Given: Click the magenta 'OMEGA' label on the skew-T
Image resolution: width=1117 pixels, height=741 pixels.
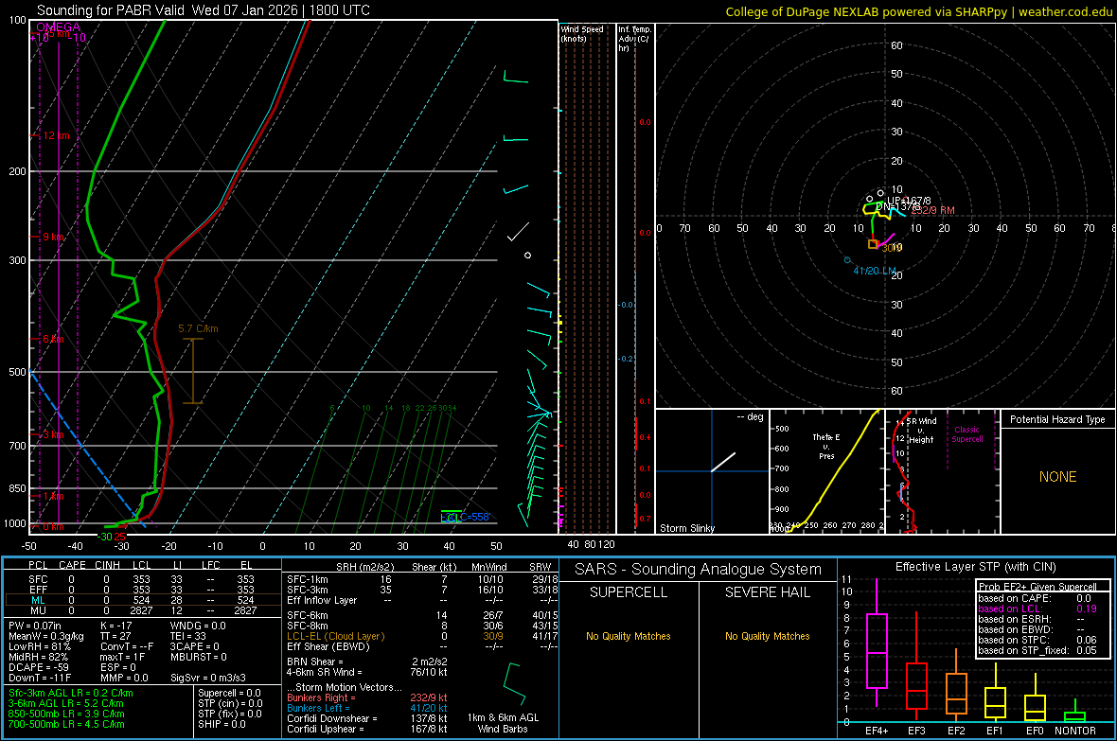Looking at the screenshot, I should tap(59, 27).
